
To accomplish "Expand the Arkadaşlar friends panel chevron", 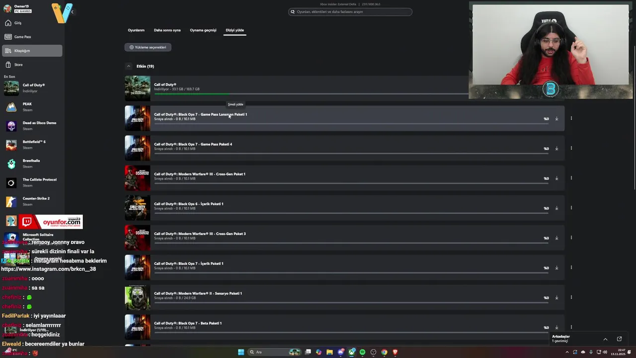I will coord(605,339).
